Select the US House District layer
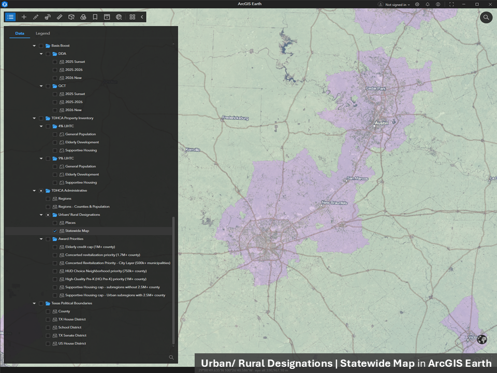497x373 pixels. pos(72,343)
